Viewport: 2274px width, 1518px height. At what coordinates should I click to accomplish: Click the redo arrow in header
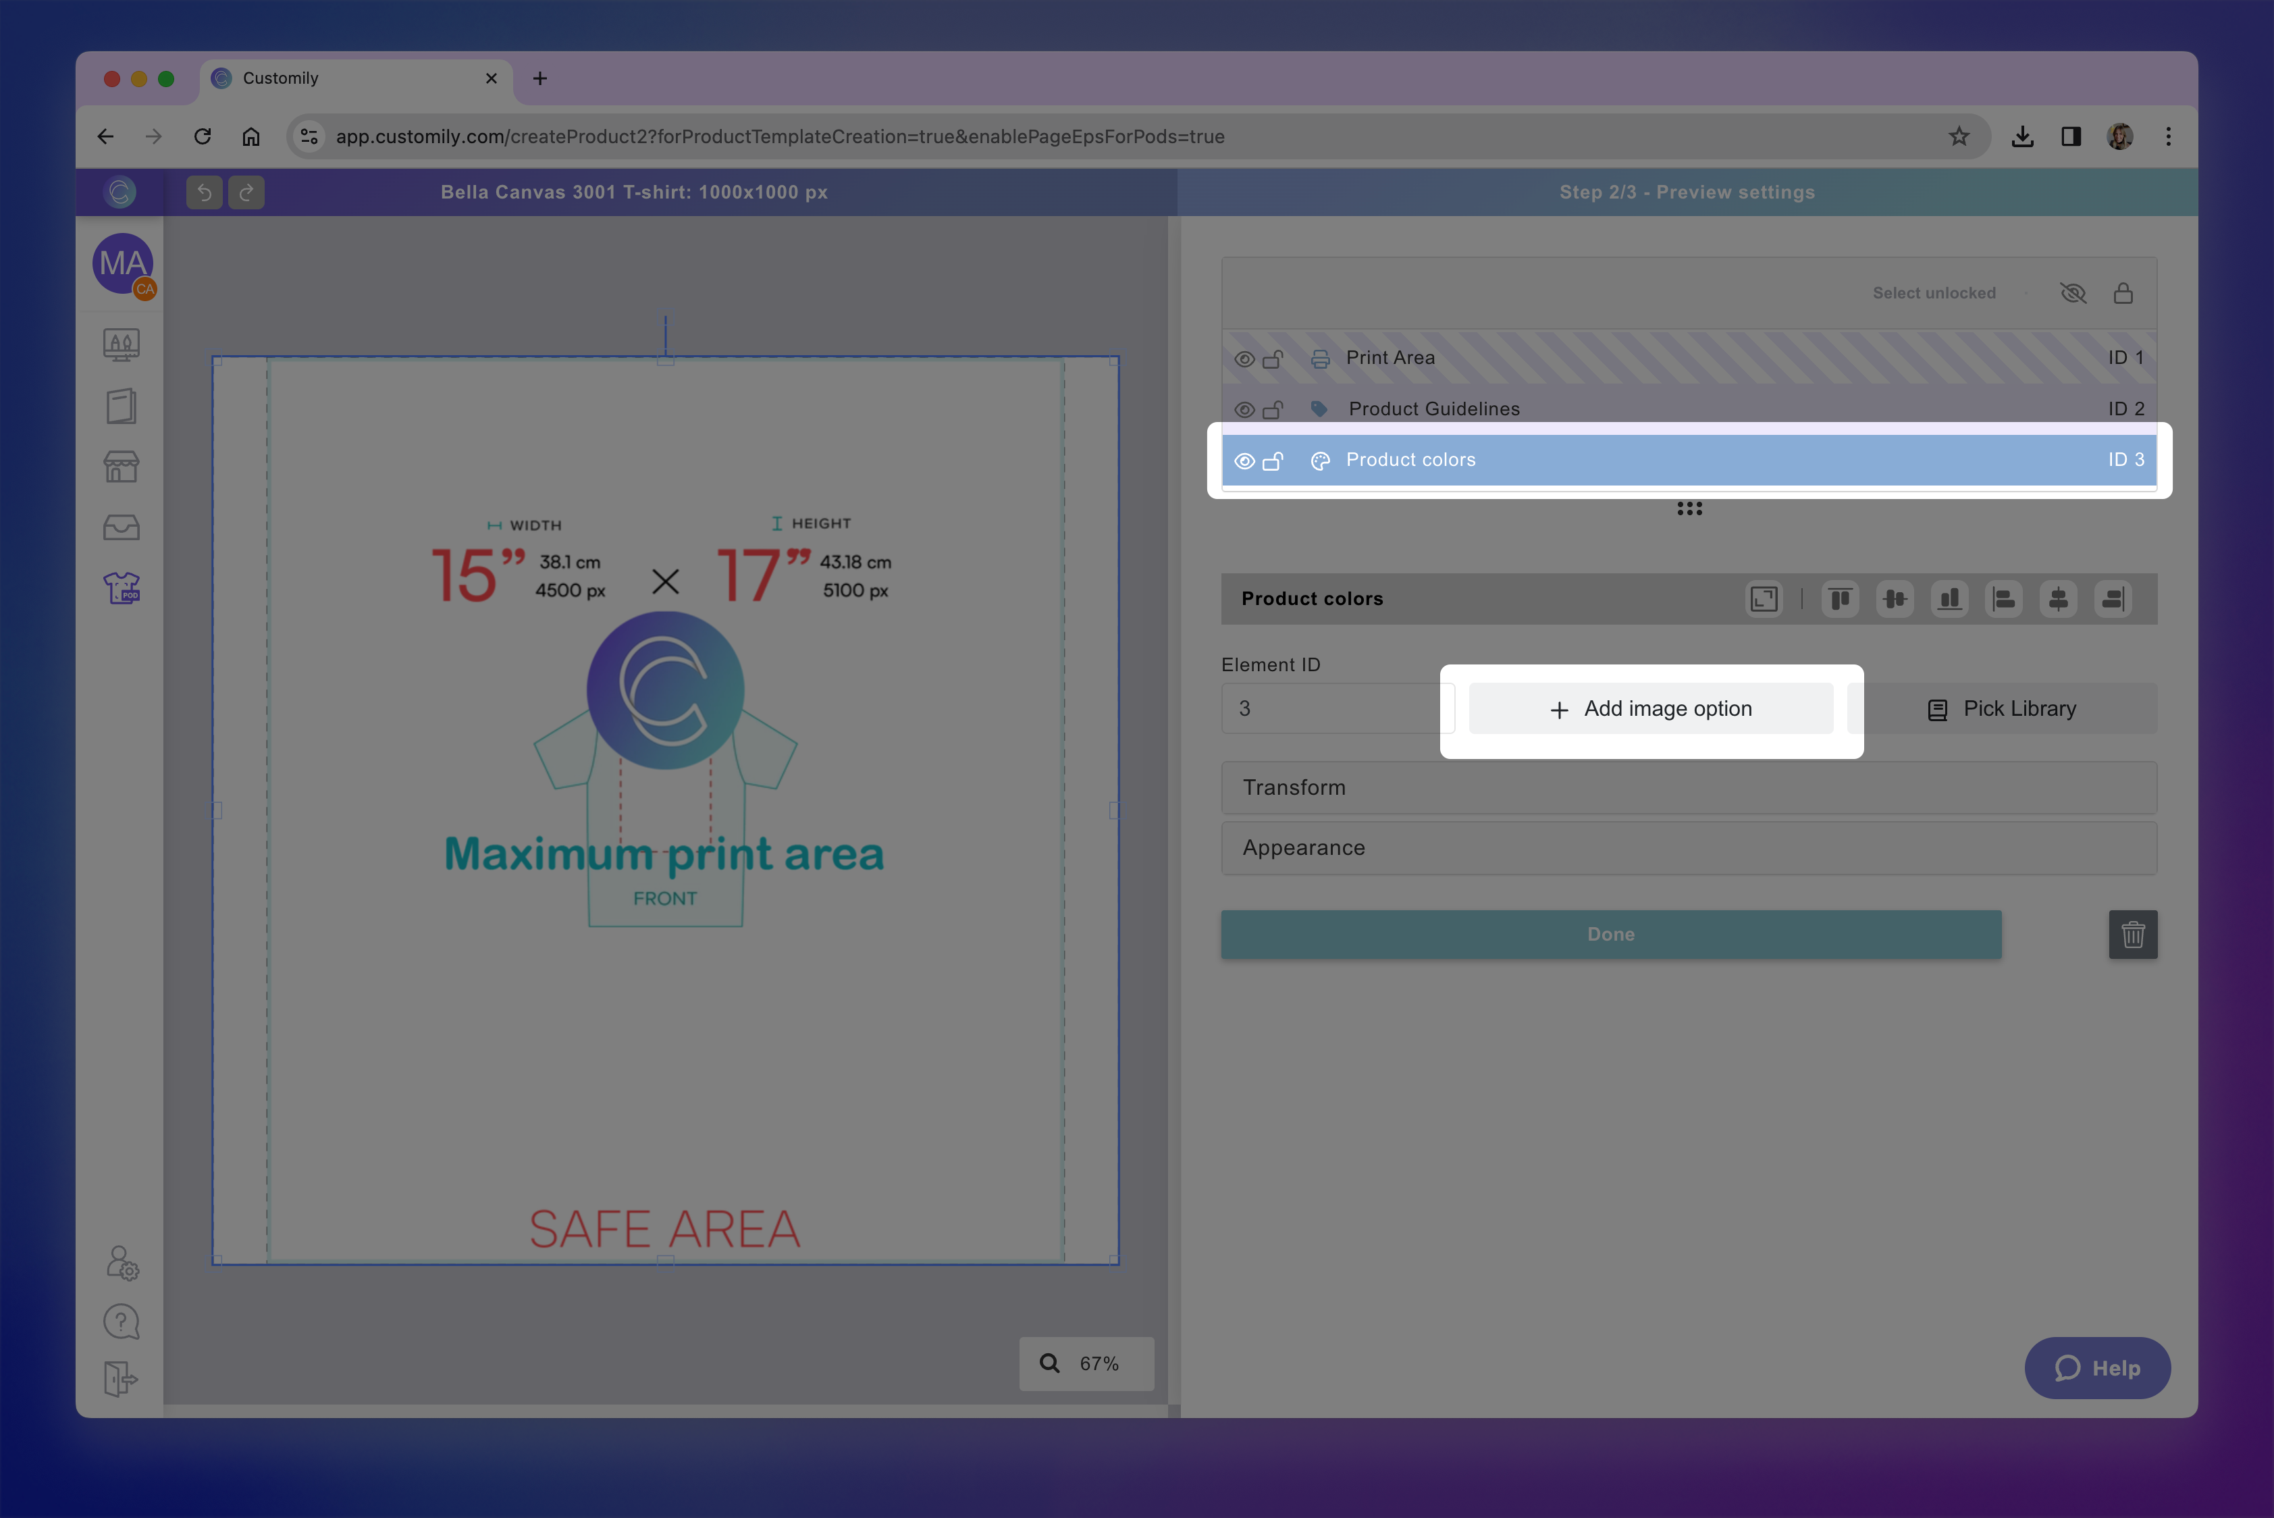[246, 192]
